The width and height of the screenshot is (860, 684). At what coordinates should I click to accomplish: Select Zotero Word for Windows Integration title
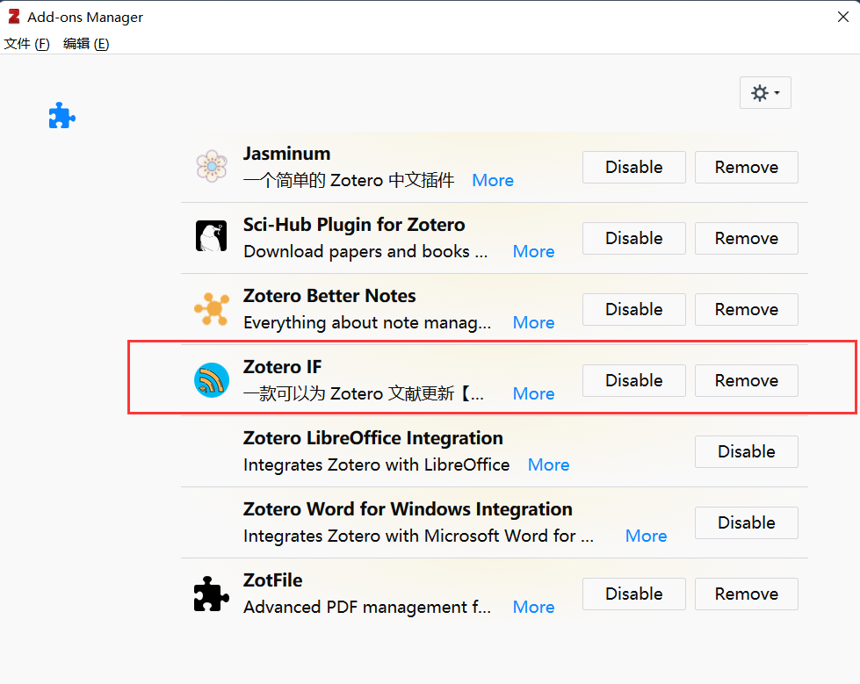(x=408, y=509)
